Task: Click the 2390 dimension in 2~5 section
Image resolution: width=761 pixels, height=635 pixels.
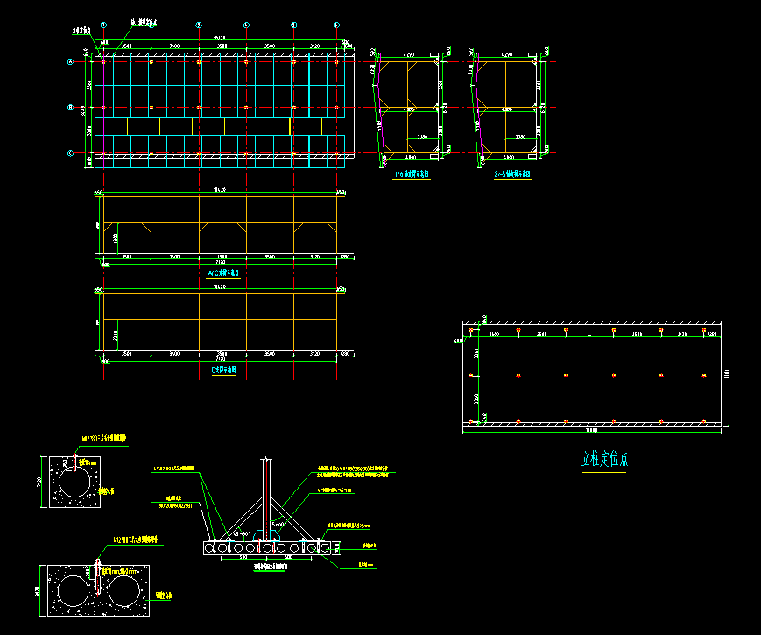Action: [x=520, y=137]
